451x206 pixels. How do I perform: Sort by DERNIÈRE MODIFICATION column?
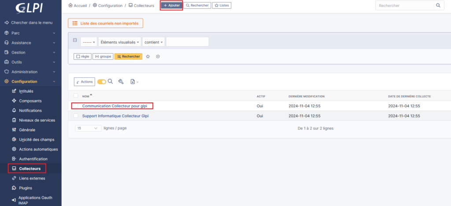[x=307, y=96]
